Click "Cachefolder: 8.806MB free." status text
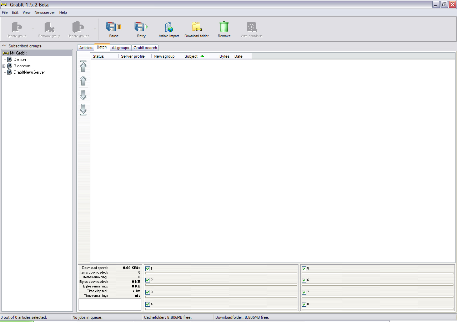 pyautogui.click(x=168, y=317)
